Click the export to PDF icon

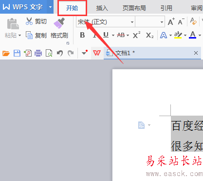click(x=28, y=53)
